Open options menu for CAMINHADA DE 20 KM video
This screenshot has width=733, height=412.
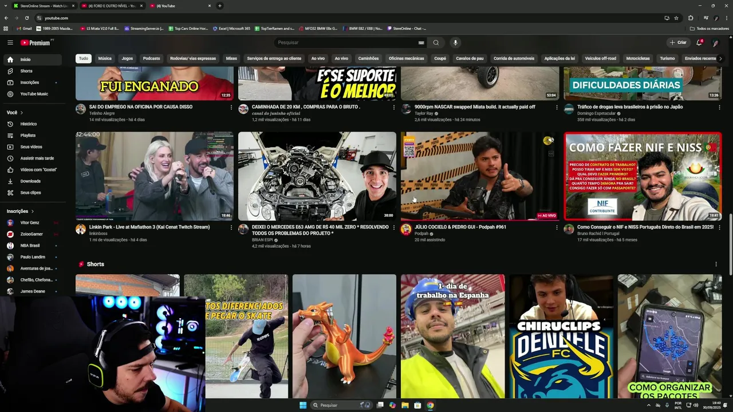(x=394, y=107)
